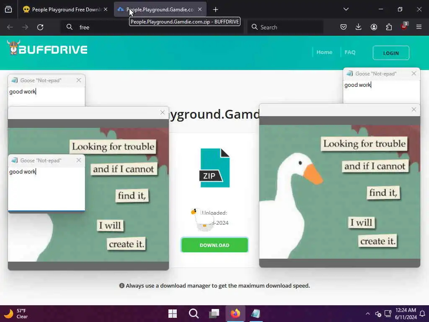The height and width of the screenshot is (322, 429).
Task: Go forward one page
Action: click(25, 27)
